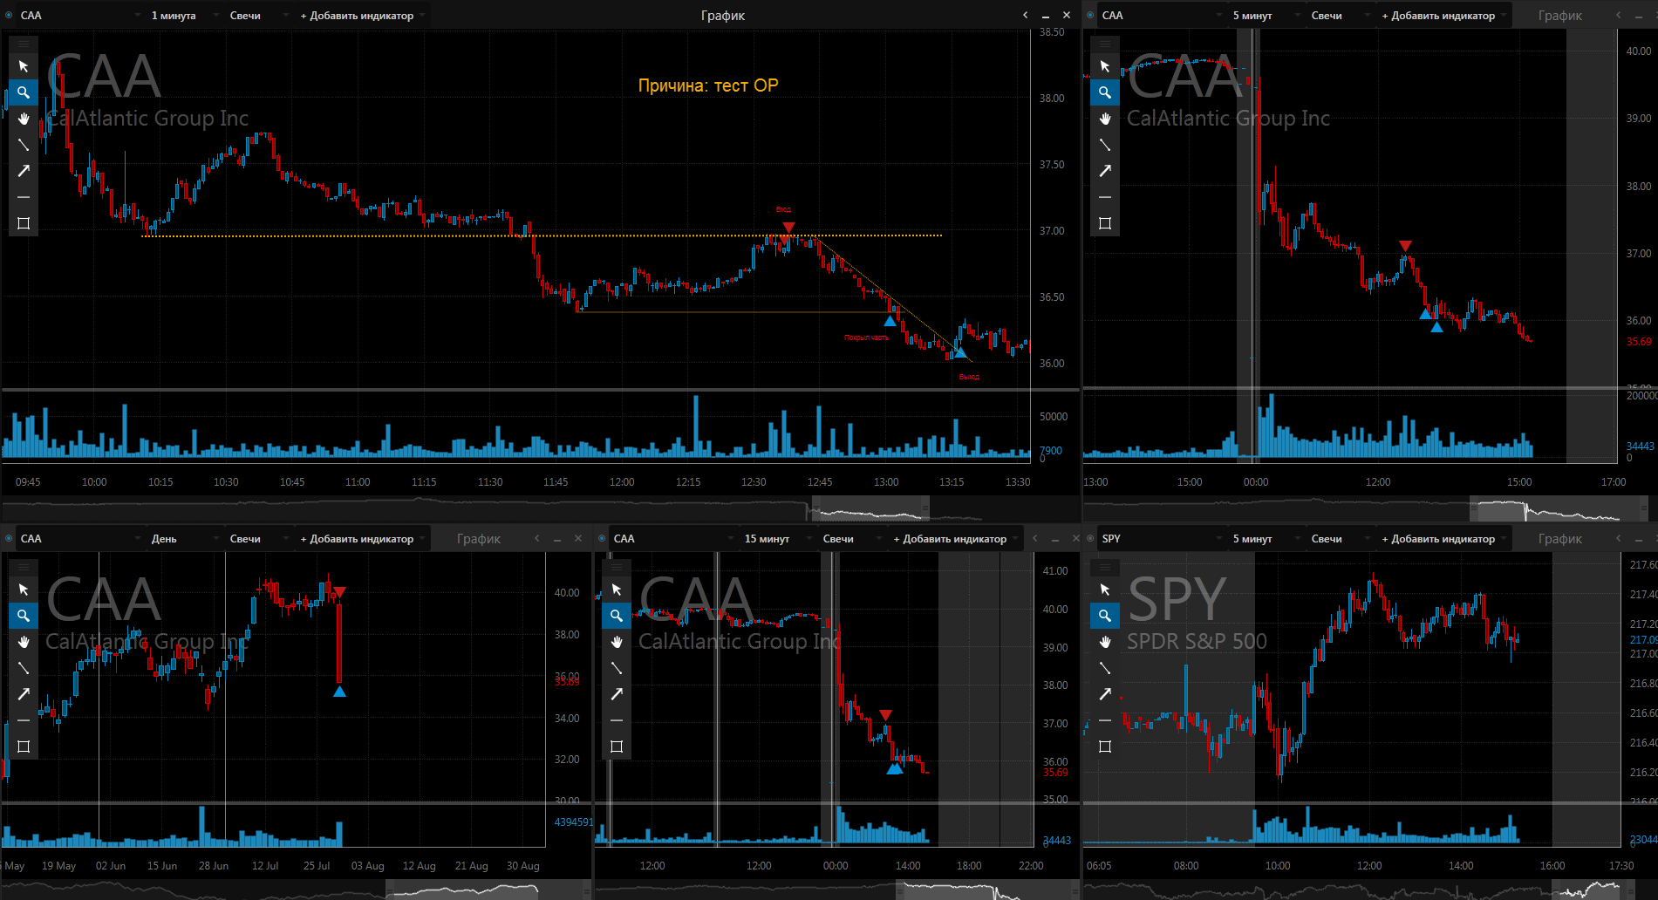Select rectangle tool in CAA 1-minute chart
1658x900 pixels.
click(24, 223)
